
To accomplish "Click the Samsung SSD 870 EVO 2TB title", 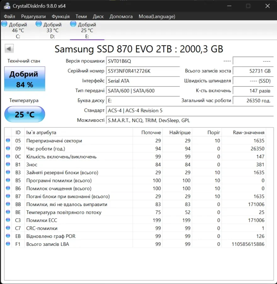I will tap(139, 49).
